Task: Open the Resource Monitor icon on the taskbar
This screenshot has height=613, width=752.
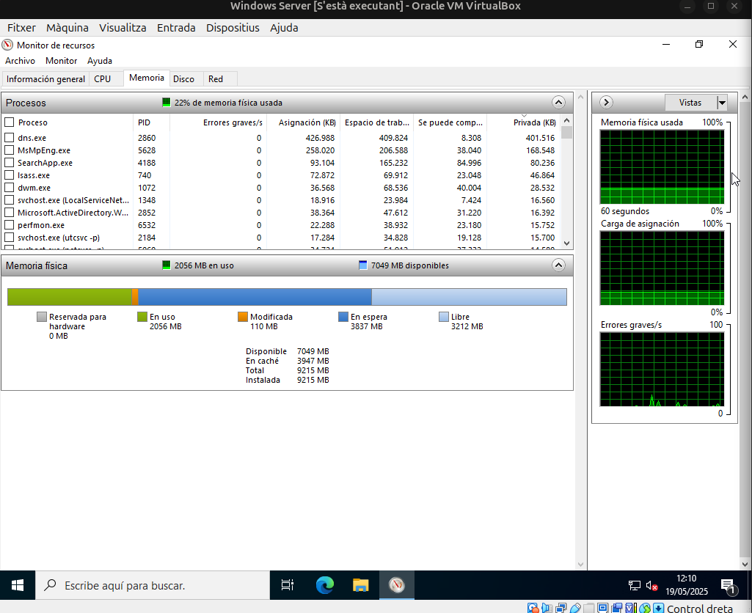Action: tap(396, 585)
